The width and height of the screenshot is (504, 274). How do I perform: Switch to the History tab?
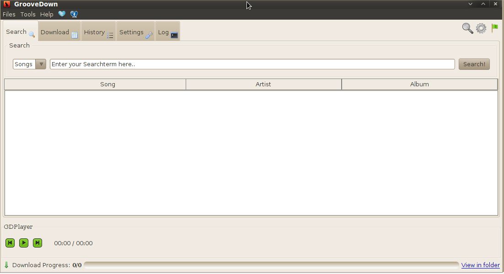pyautogui.click(x=98, y=32)
